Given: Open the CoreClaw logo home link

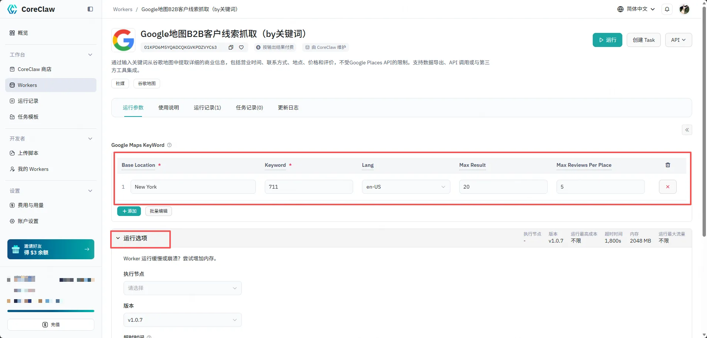Looking at the screenshot, I should [31, 9].
